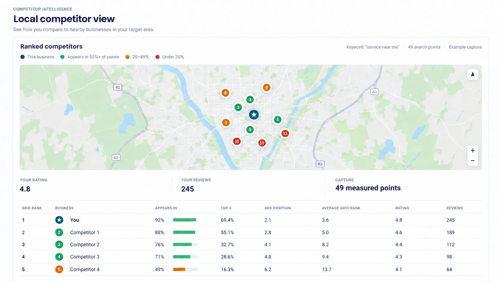Zoom out of the map with minus button
501x282 pixels.
point(472,161)
